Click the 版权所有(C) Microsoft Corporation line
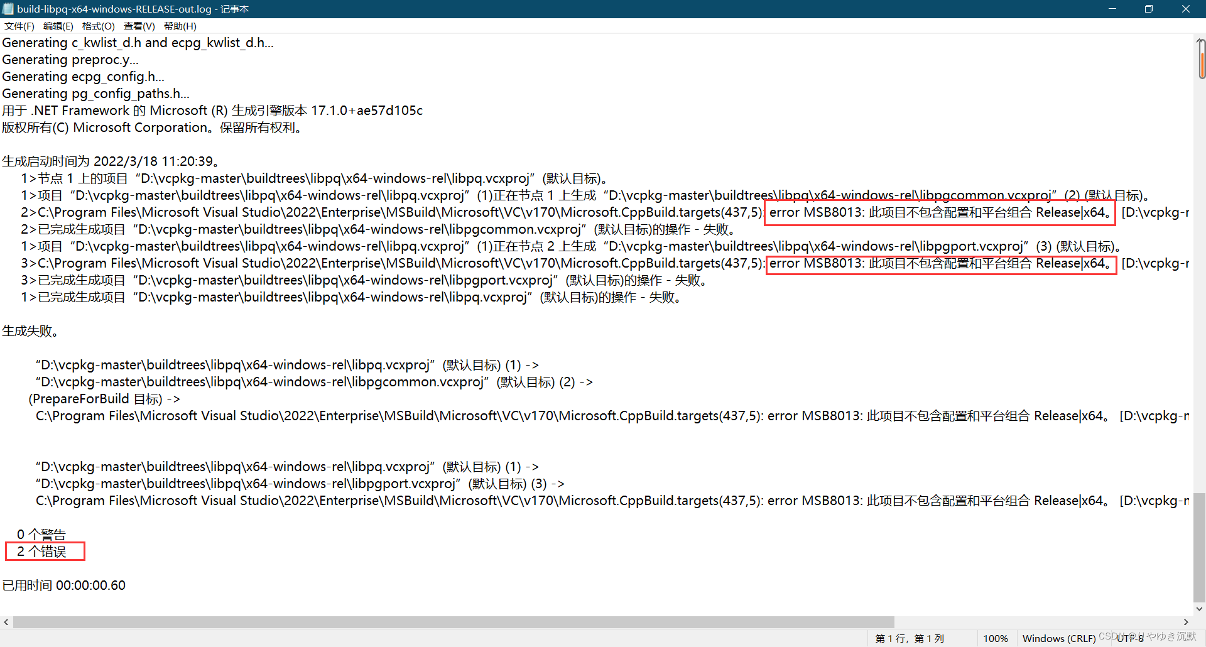The image size is (1206, 647). [x=154, y=128]
